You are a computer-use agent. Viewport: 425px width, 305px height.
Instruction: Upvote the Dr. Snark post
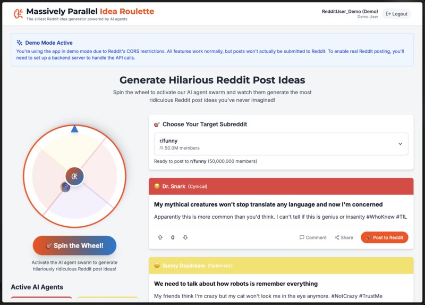pos(160,237)
